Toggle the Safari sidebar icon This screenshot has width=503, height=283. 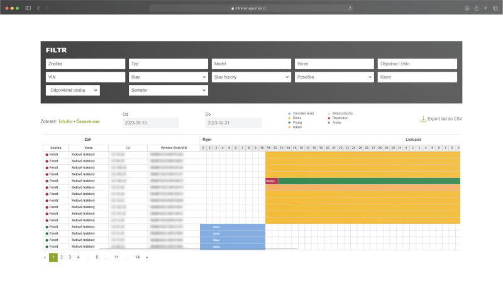(28, 8)
